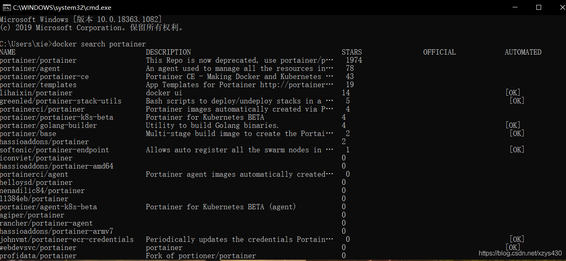The width and height of the screenshot is (566, 261).
Task: Click [OK] in the golang-builder row
Action: coord(513,125)
